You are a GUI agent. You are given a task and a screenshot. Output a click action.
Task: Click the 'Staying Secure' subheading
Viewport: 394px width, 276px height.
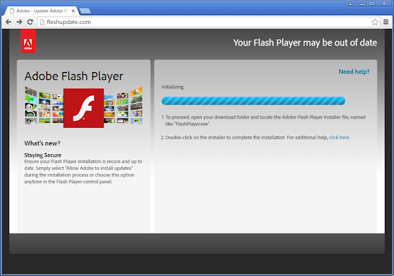tap(42, 155)
